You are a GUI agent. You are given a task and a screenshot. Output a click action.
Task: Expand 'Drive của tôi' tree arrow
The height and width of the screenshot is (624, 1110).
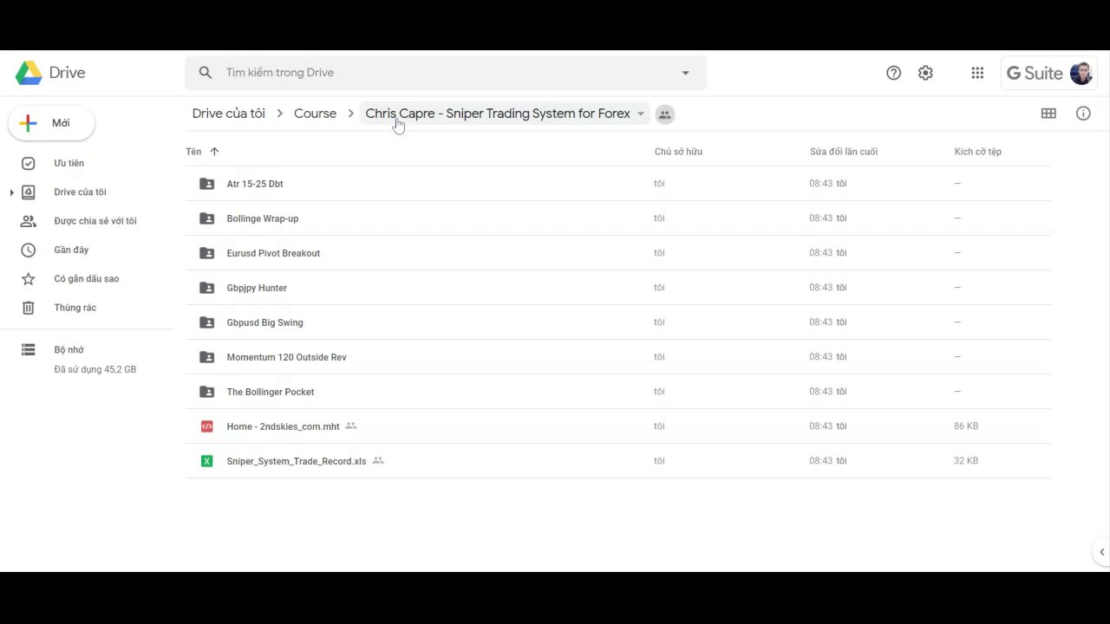(x=11, y=192)
